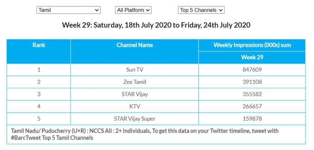
Task: Click the Week 29 date range heading
Action: pyautogui.click(x=156, y=25)
